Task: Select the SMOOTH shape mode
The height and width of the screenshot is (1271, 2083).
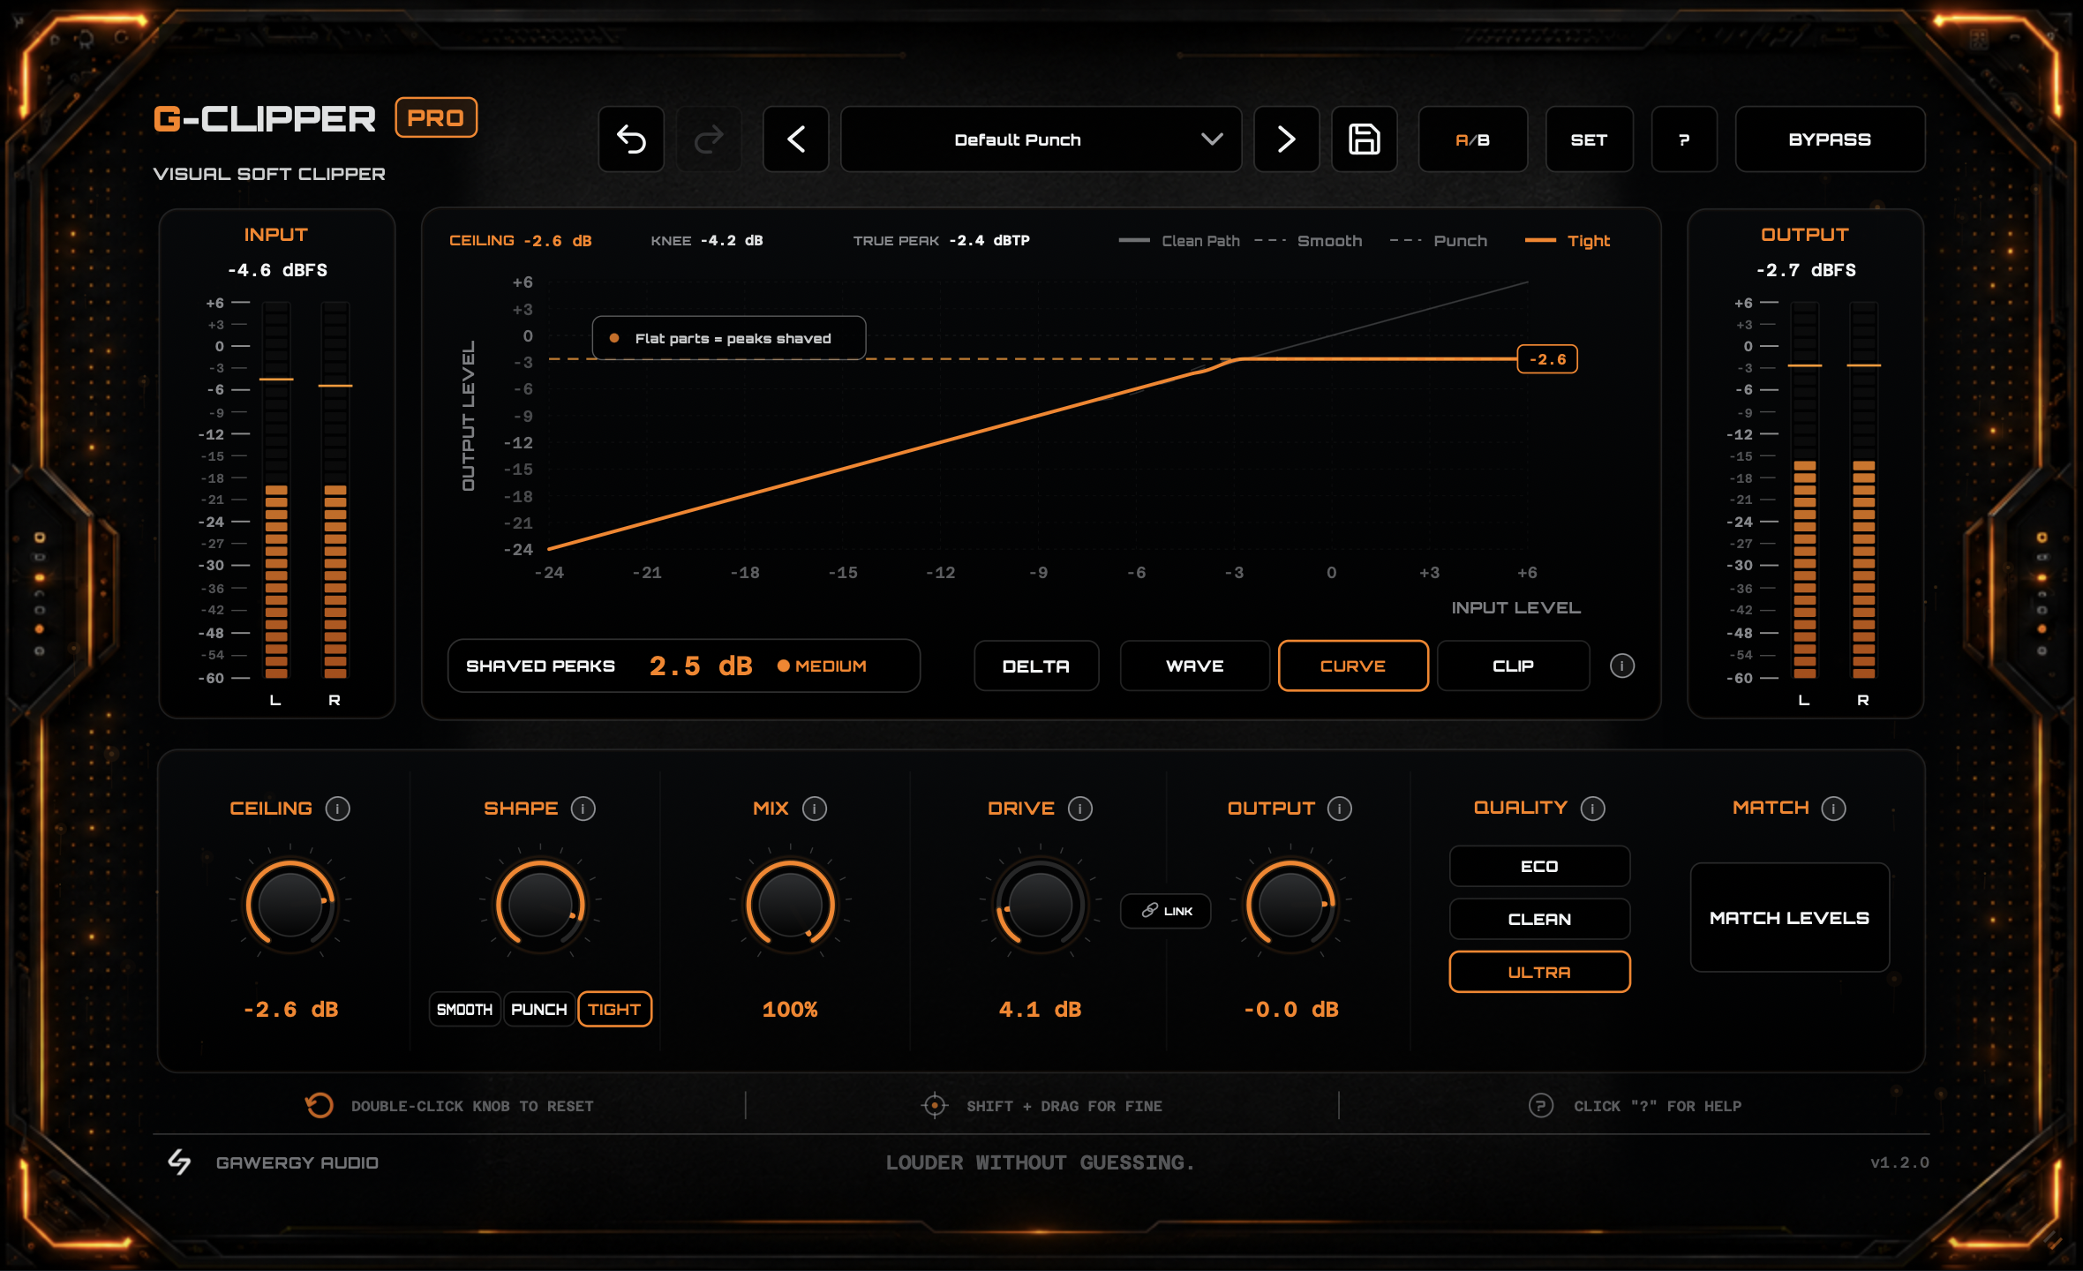Action: [465, 1010]
